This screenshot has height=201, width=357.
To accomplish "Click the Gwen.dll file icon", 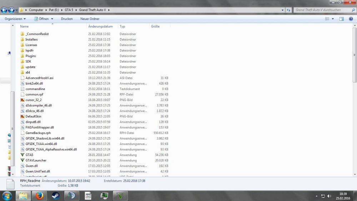I will tap(22, 166).
